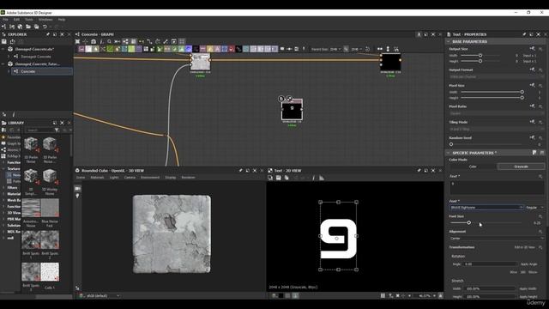
Task: Open the Windows menu
Action: coord(45,20)
